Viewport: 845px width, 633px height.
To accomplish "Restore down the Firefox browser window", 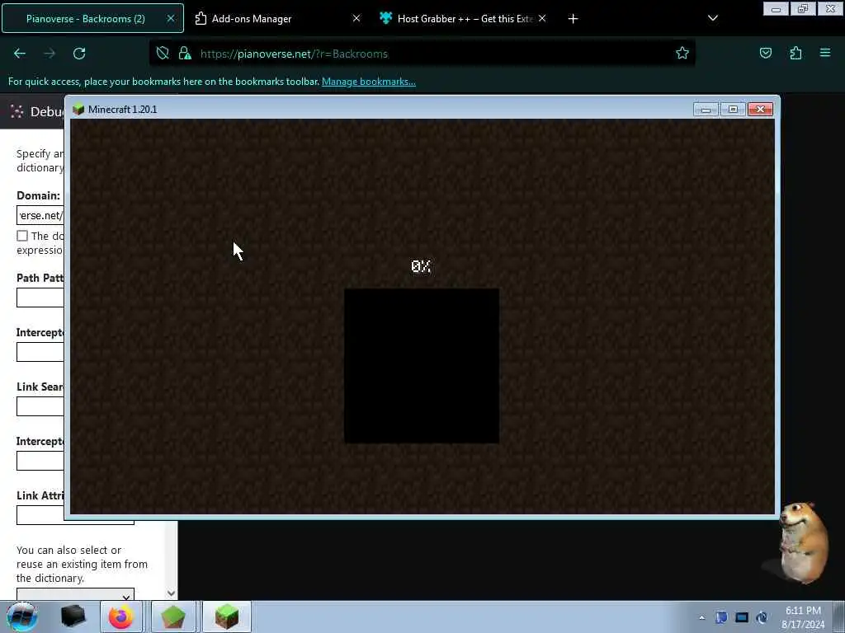I will [x=803, y=9].
